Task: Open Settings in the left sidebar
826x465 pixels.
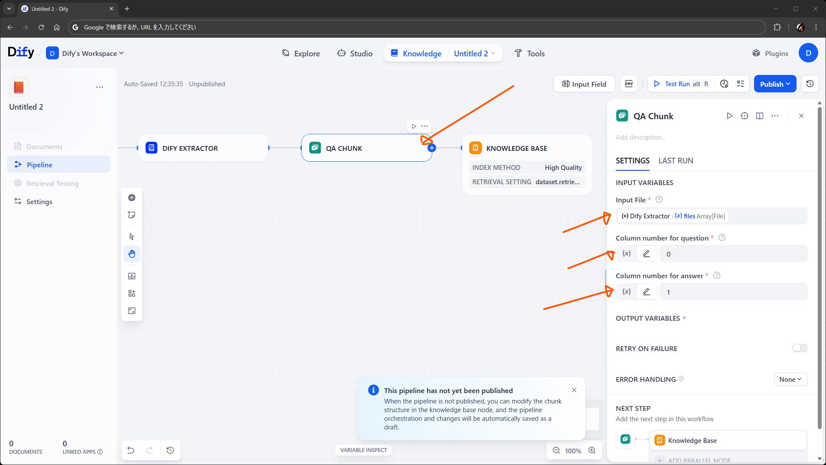Action: pos(39,202)
